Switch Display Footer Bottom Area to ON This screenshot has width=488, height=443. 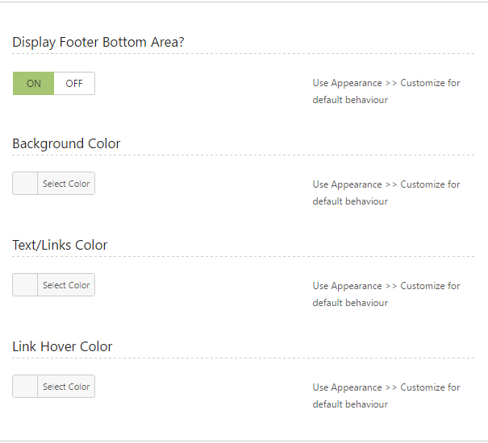34,84
